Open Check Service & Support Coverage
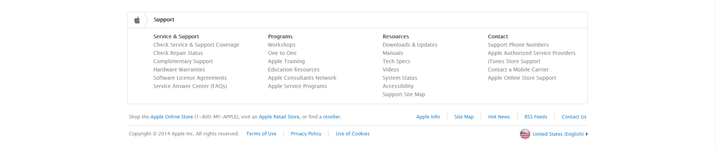 pos(196,45)
